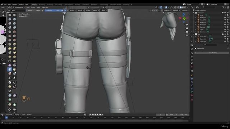Click the Blender logo menu icon
The height and width of the screenshot is (129, 230).
[2, 4]
